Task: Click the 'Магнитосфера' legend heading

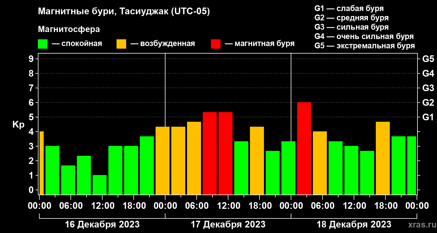Action: click(69, 29)
